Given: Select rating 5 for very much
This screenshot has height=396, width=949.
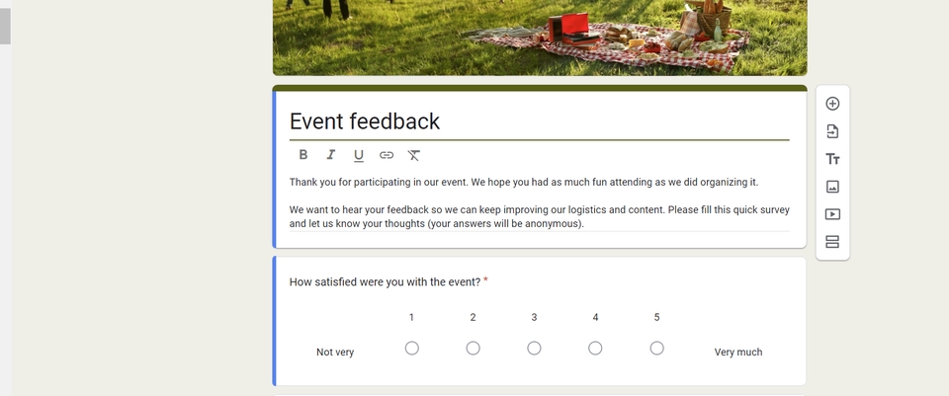Looking at the screenshot, I should (657, 348).
